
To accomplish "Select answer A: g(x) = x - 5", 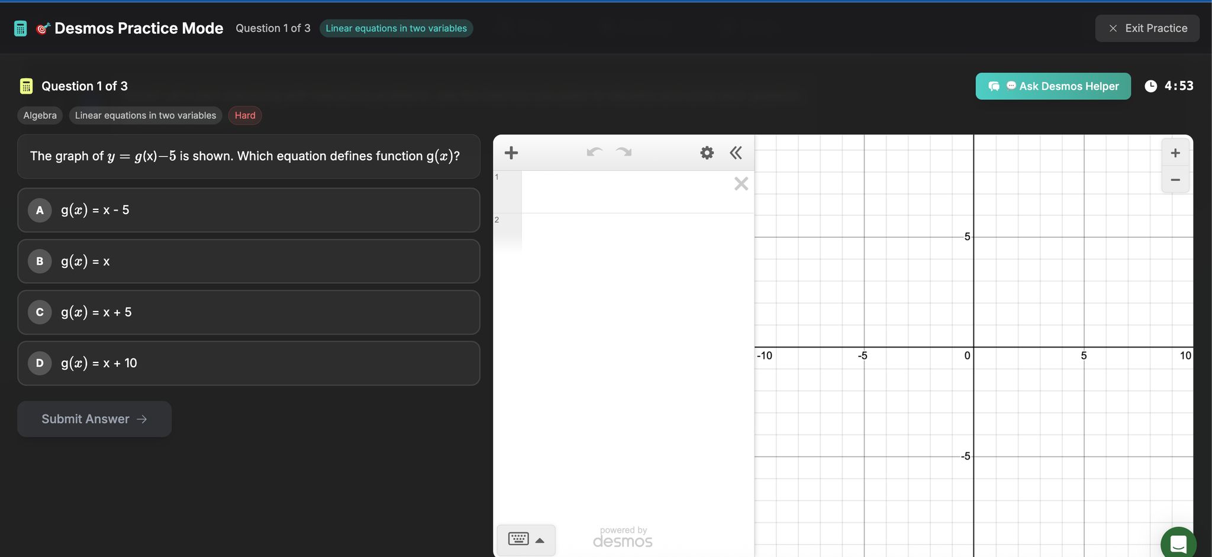I will point(249,210).
